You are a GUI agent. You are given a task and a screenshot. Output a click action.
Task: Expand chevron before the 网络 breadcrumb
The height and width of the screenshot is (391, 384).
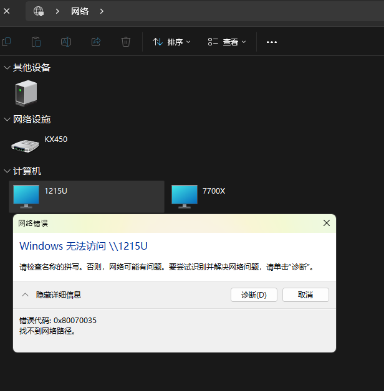tap(57, 11)
